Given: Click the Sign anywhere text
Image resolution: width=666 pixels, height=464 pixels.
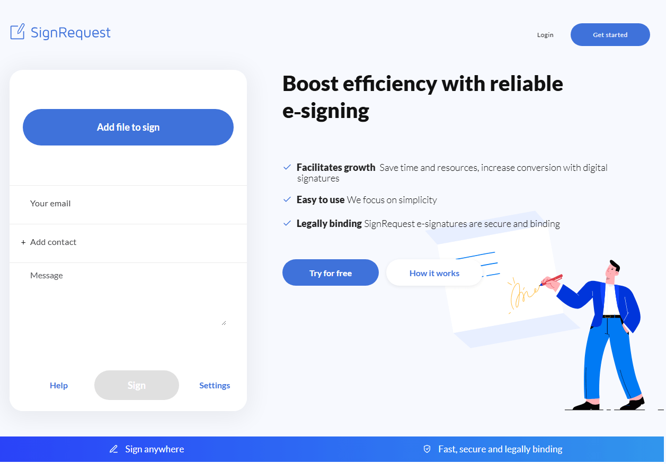Looking at the screenshot, I should coord(155,449).
